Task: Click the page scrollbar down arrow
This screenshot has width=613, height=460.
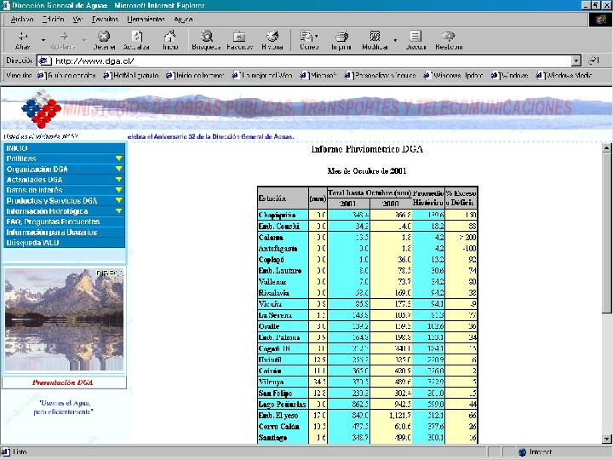Action: click(607, 439)
